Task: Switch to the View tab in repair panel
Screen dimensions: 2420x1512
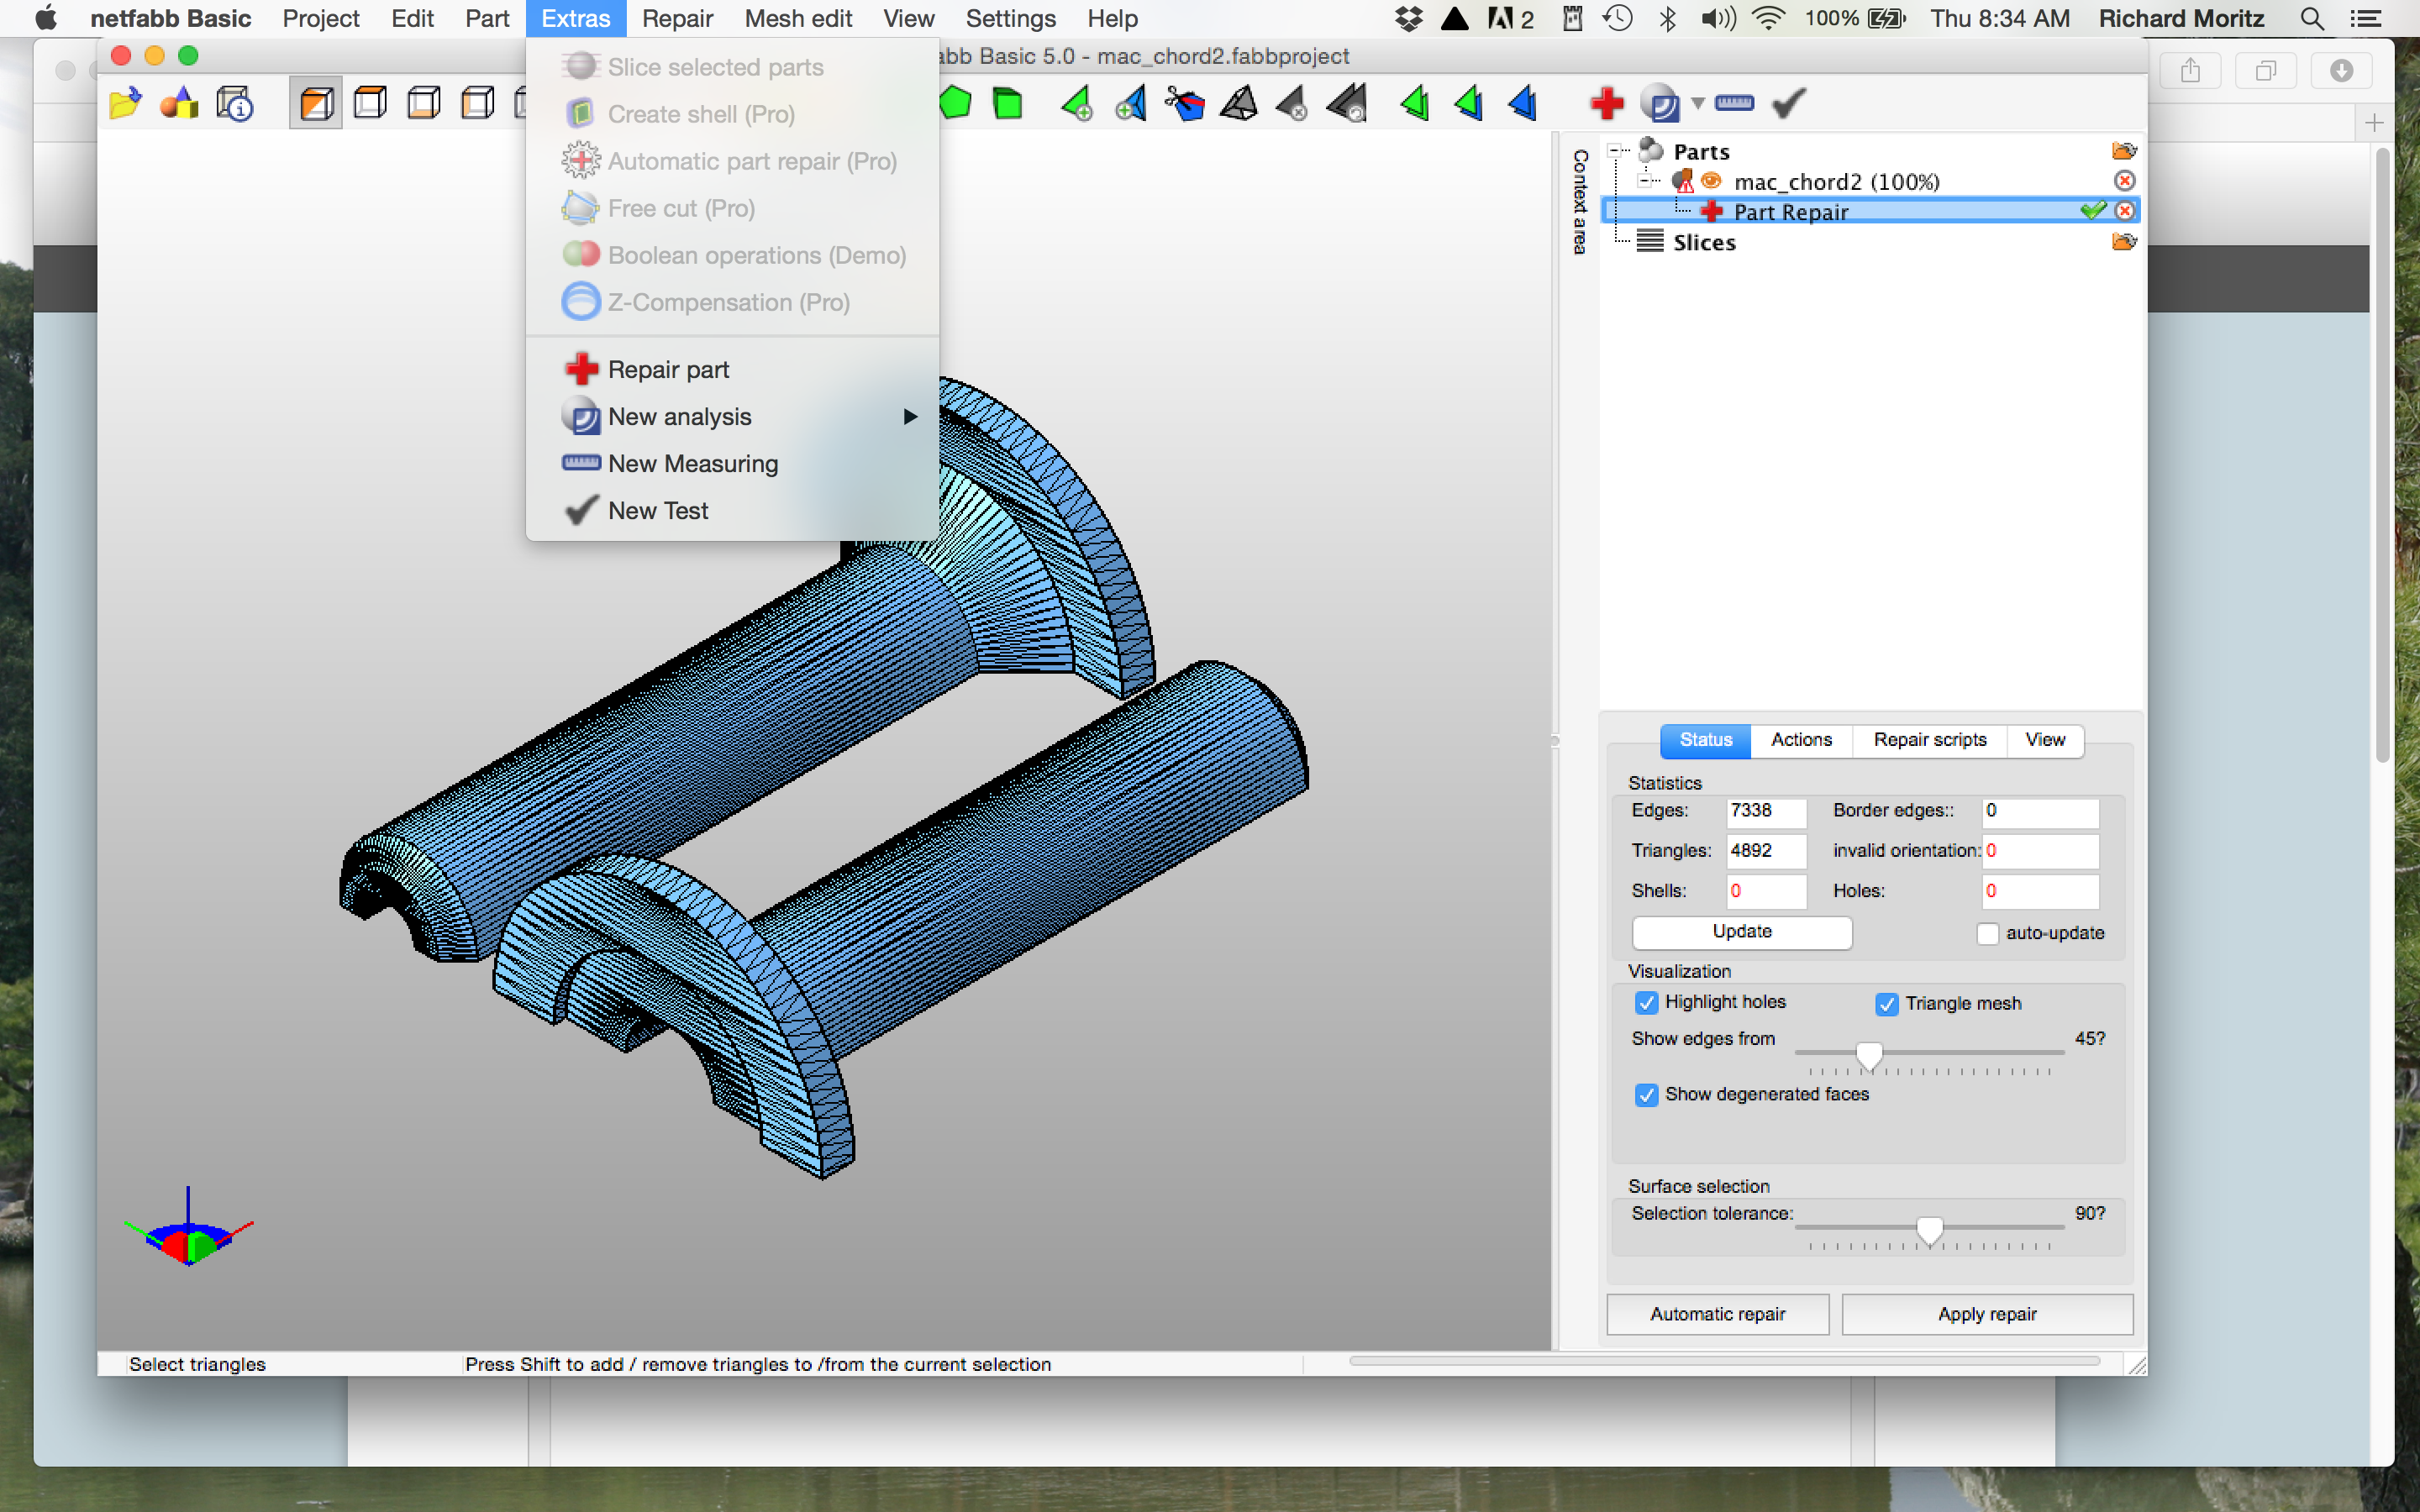Action: pyautogui.click(x=2045, y=740)
